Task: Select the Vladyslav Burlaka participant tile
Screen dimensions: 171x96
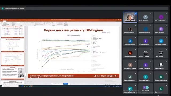Action: point(130,29)
